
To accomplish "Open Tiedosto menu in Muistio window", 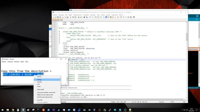I will [4, 62].
